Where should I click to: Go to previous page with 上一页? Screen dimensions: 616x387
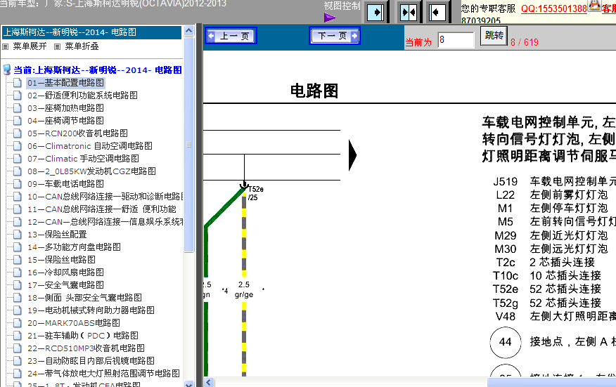pos(231,36)
